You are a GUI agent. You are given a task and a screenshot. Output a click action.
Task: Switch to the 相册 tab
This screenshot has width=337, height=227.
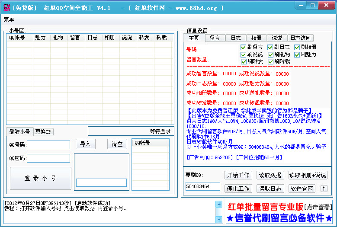(x=256, y=38)
